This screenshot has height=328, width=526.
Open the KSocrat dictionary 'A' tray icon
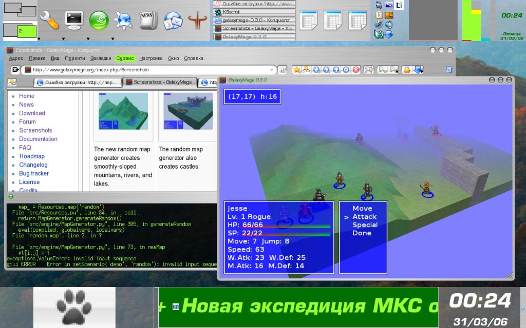click(379, 34)
